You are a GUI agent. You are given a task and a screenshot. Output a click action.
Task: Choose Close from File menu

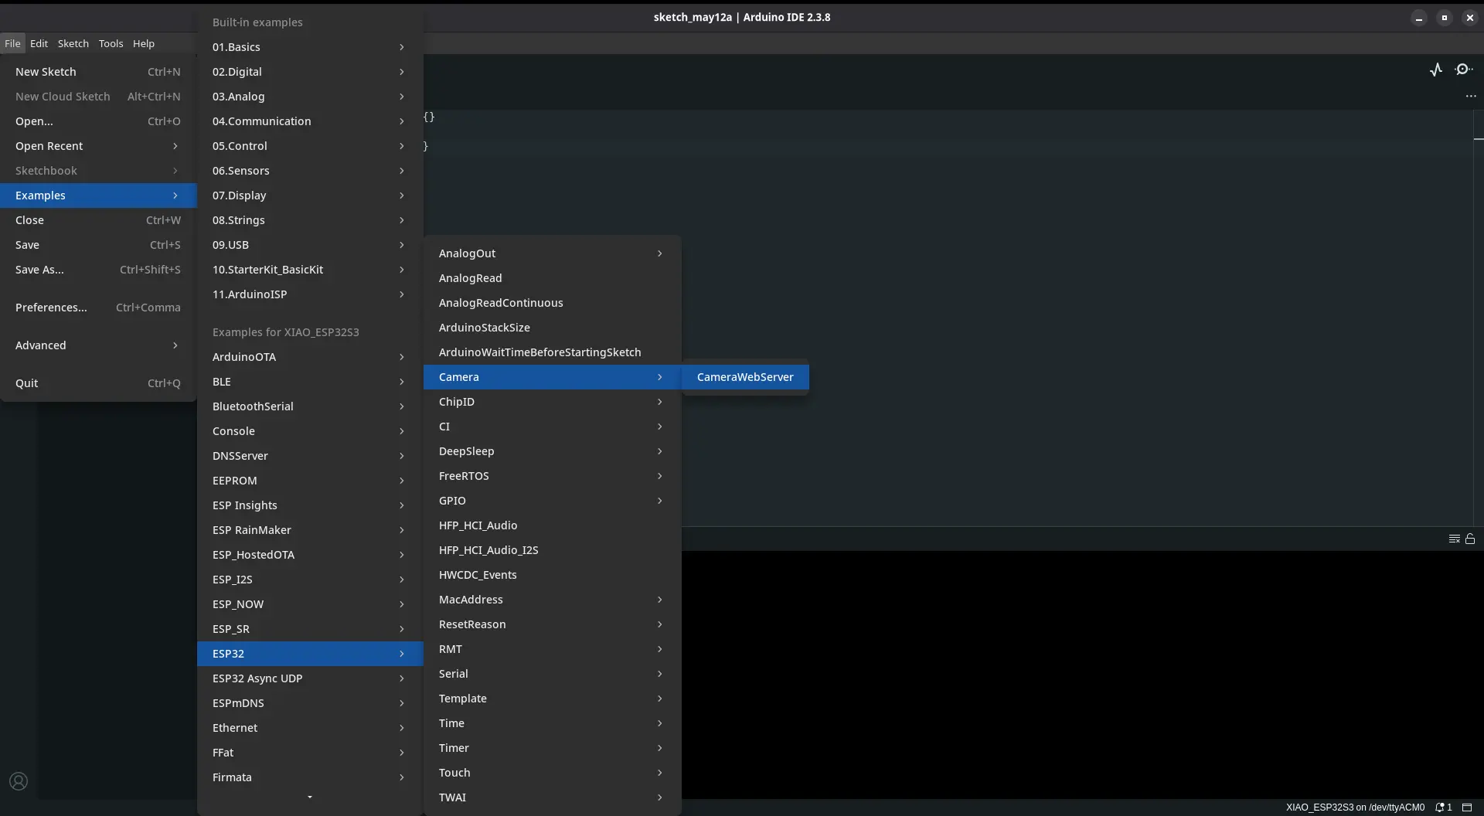[98, 220]
